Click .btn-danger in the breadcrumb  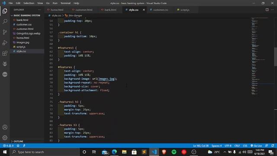coord(75,16)
